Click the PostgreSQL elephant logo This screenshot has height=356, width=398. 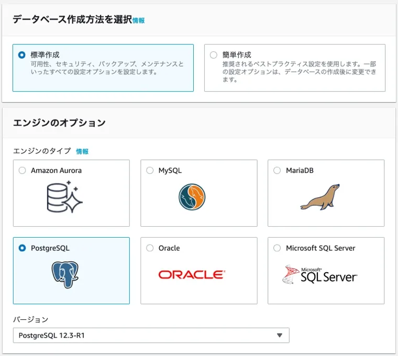tap(65, 274)
